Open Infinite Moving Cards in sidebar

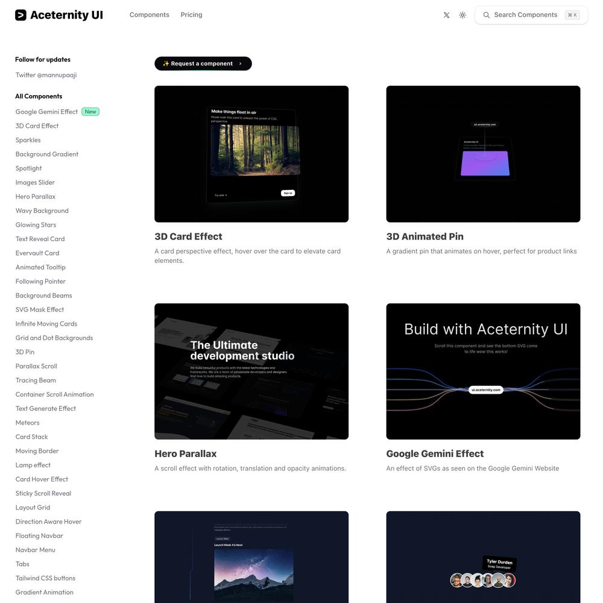[x=46, y=324]
